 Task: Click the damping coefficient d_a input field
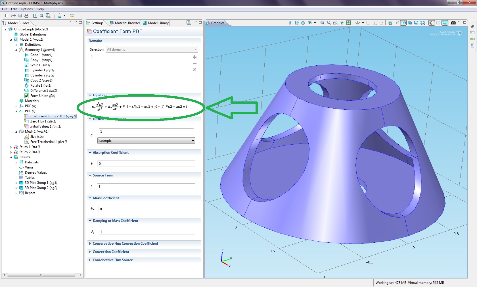tap(147, 232)
